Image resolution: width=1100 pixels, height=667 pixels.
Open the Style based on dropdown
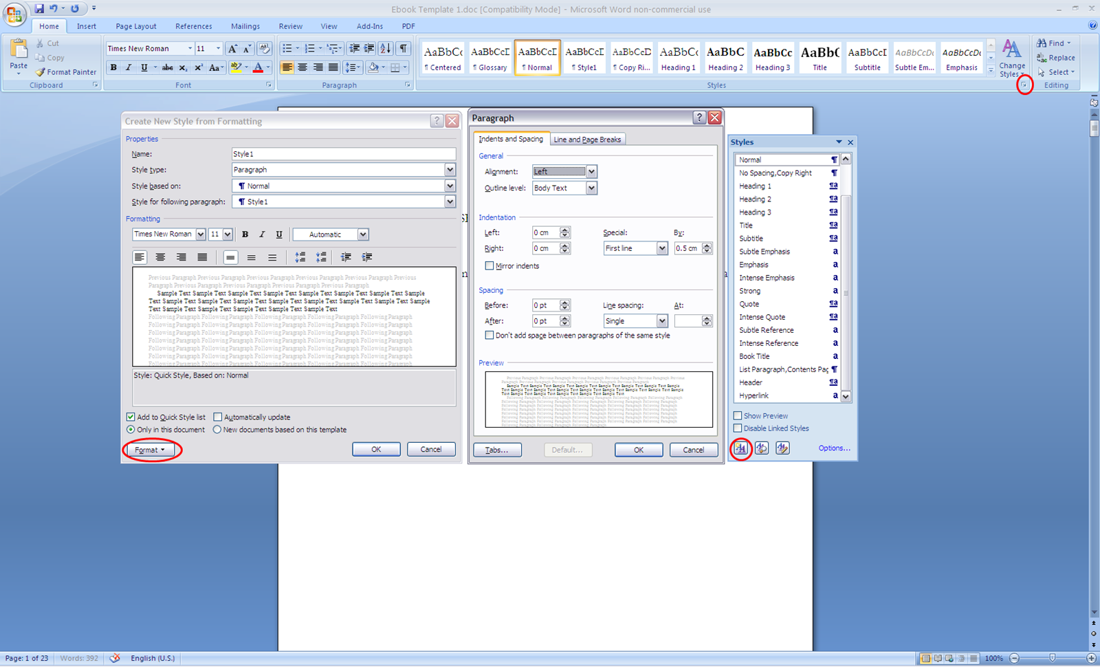(450, 186)
